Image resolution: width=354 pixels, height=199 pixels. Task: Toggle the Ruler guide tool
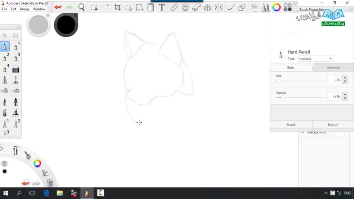174,7
